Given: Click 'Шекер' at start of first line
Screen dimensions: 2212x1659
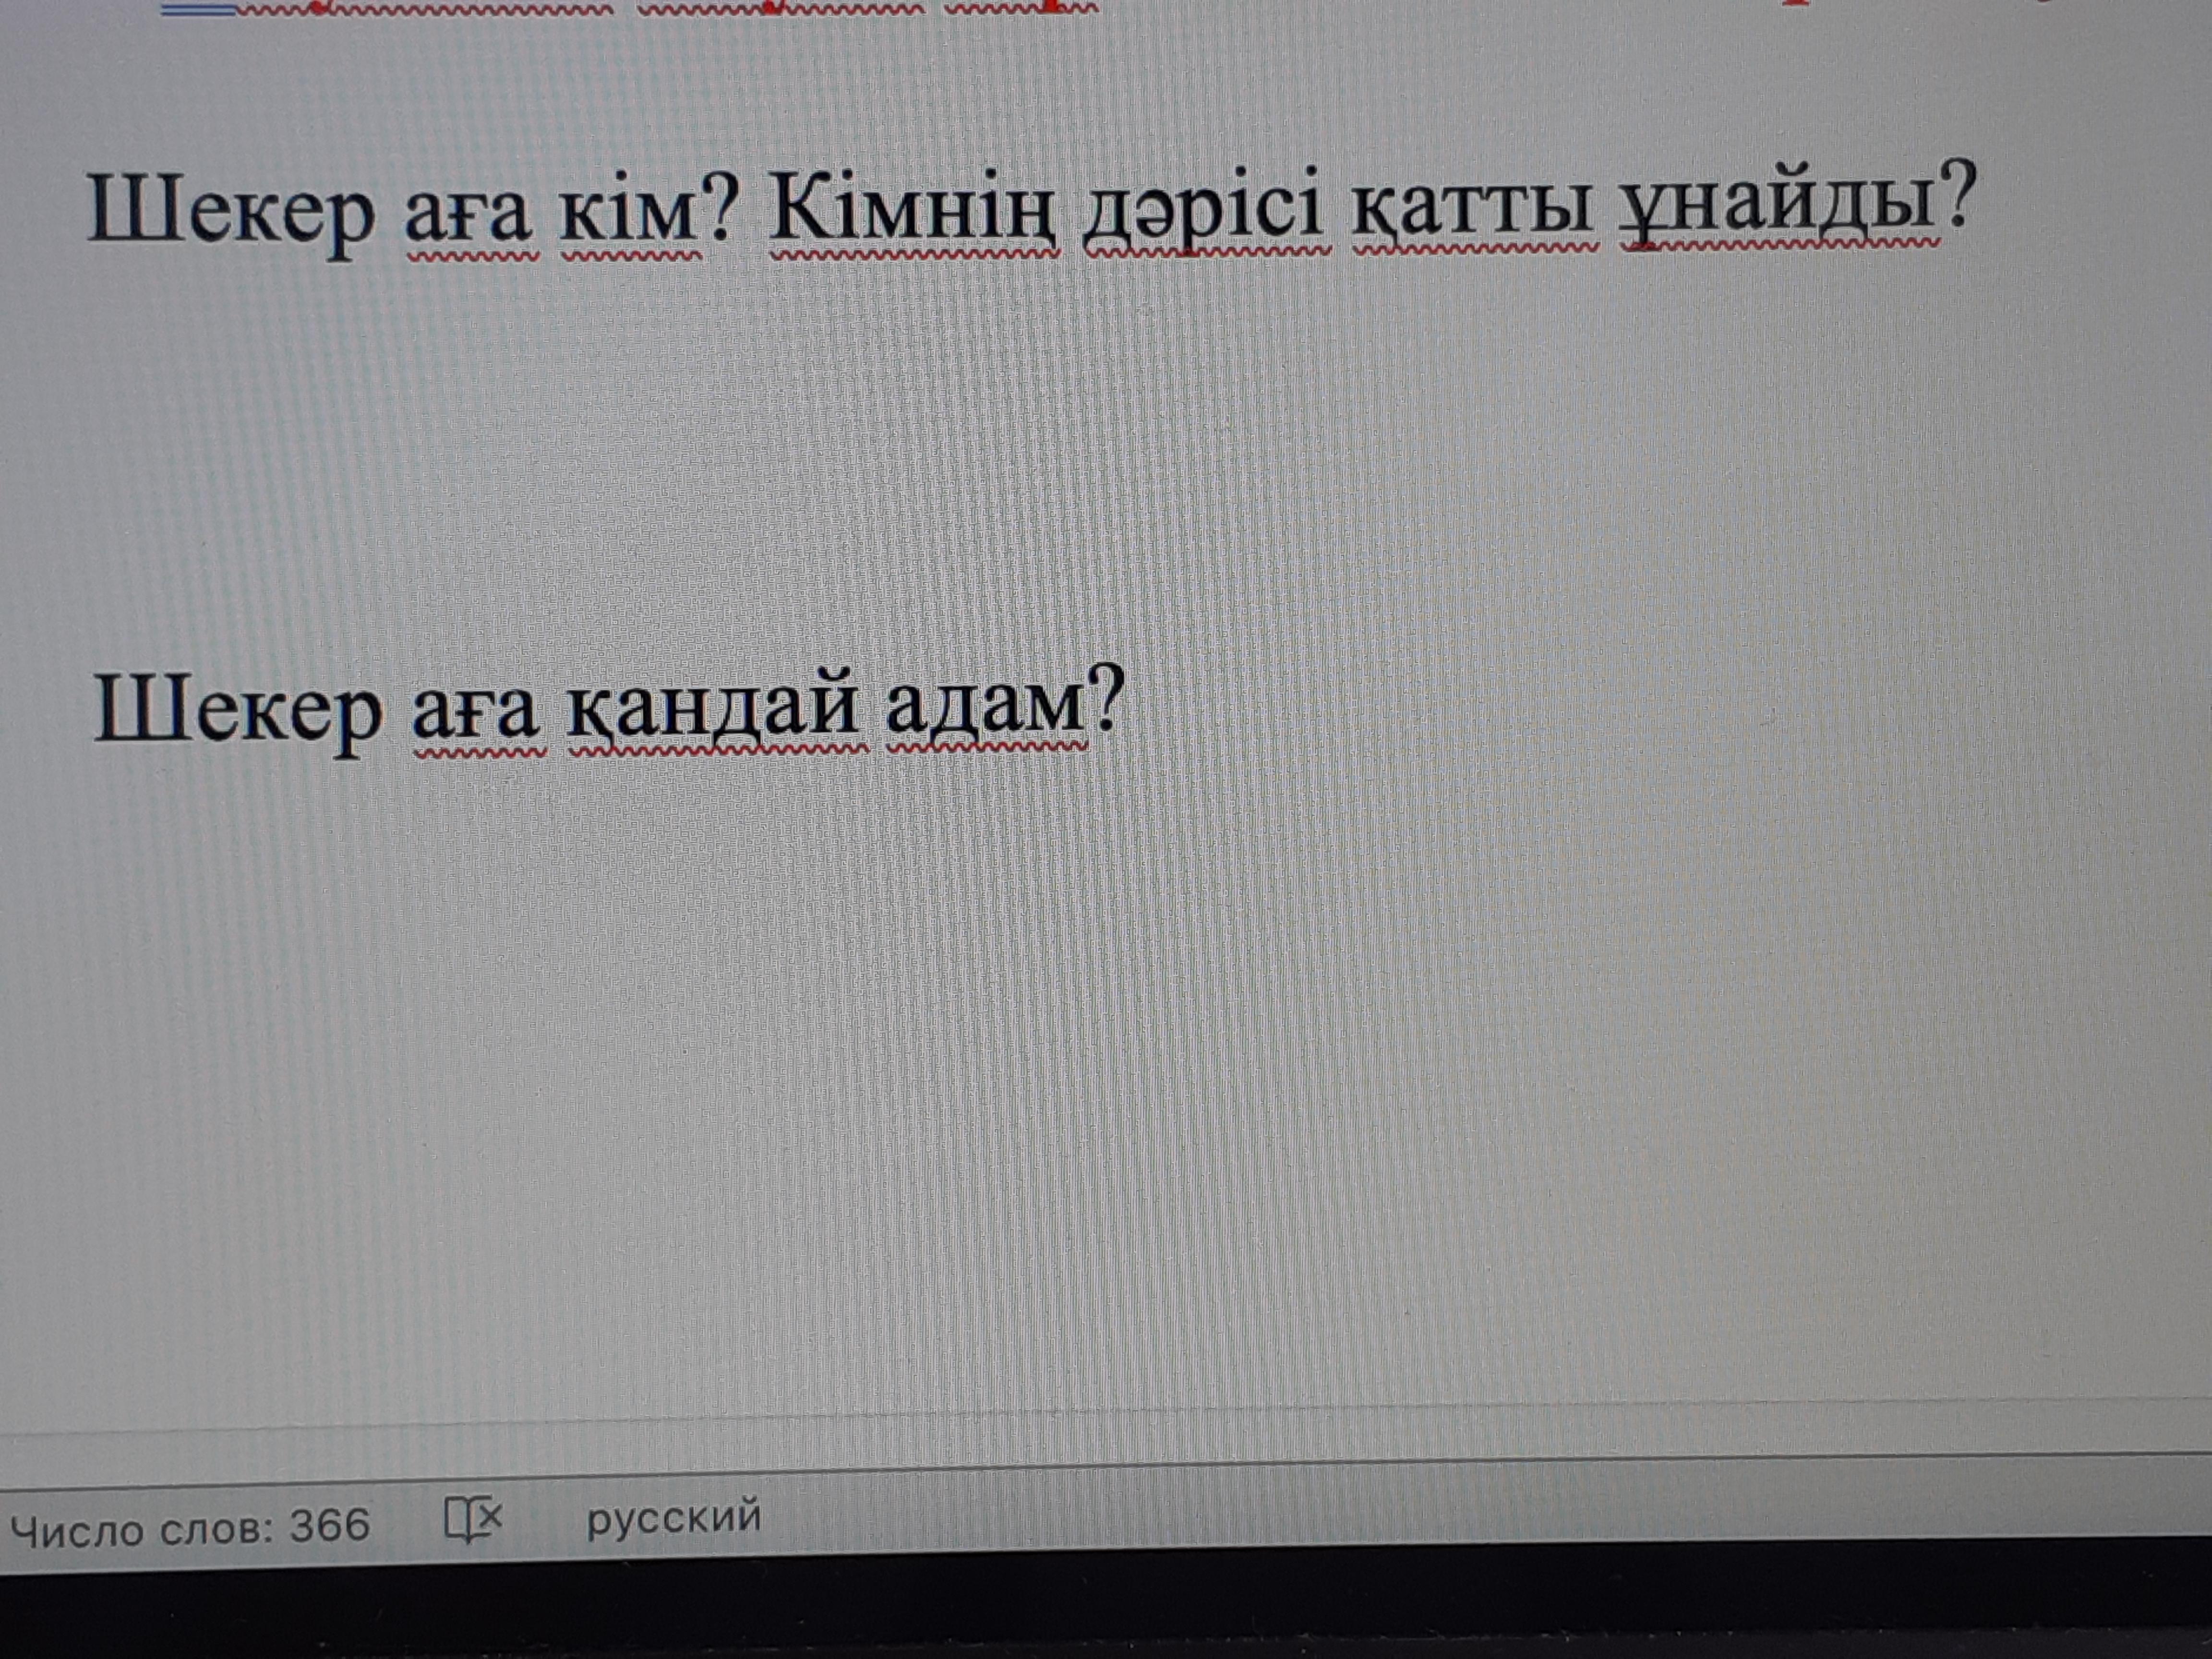Looking at the screenshot, I should pyautogui.click(x=230, y=213).
